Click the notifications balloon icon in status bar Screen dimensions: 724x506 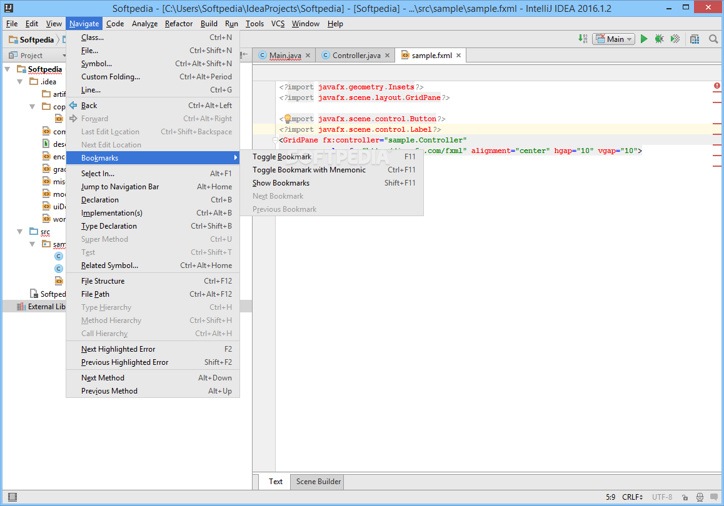[x=714, y=497]
